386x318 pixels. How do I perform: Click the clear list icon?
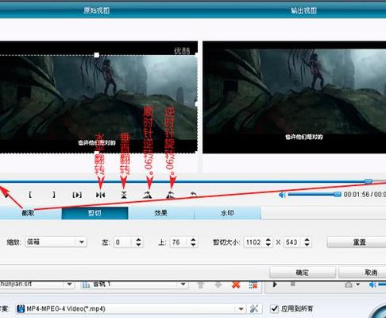pyautogui.click(x=253, y=285)
